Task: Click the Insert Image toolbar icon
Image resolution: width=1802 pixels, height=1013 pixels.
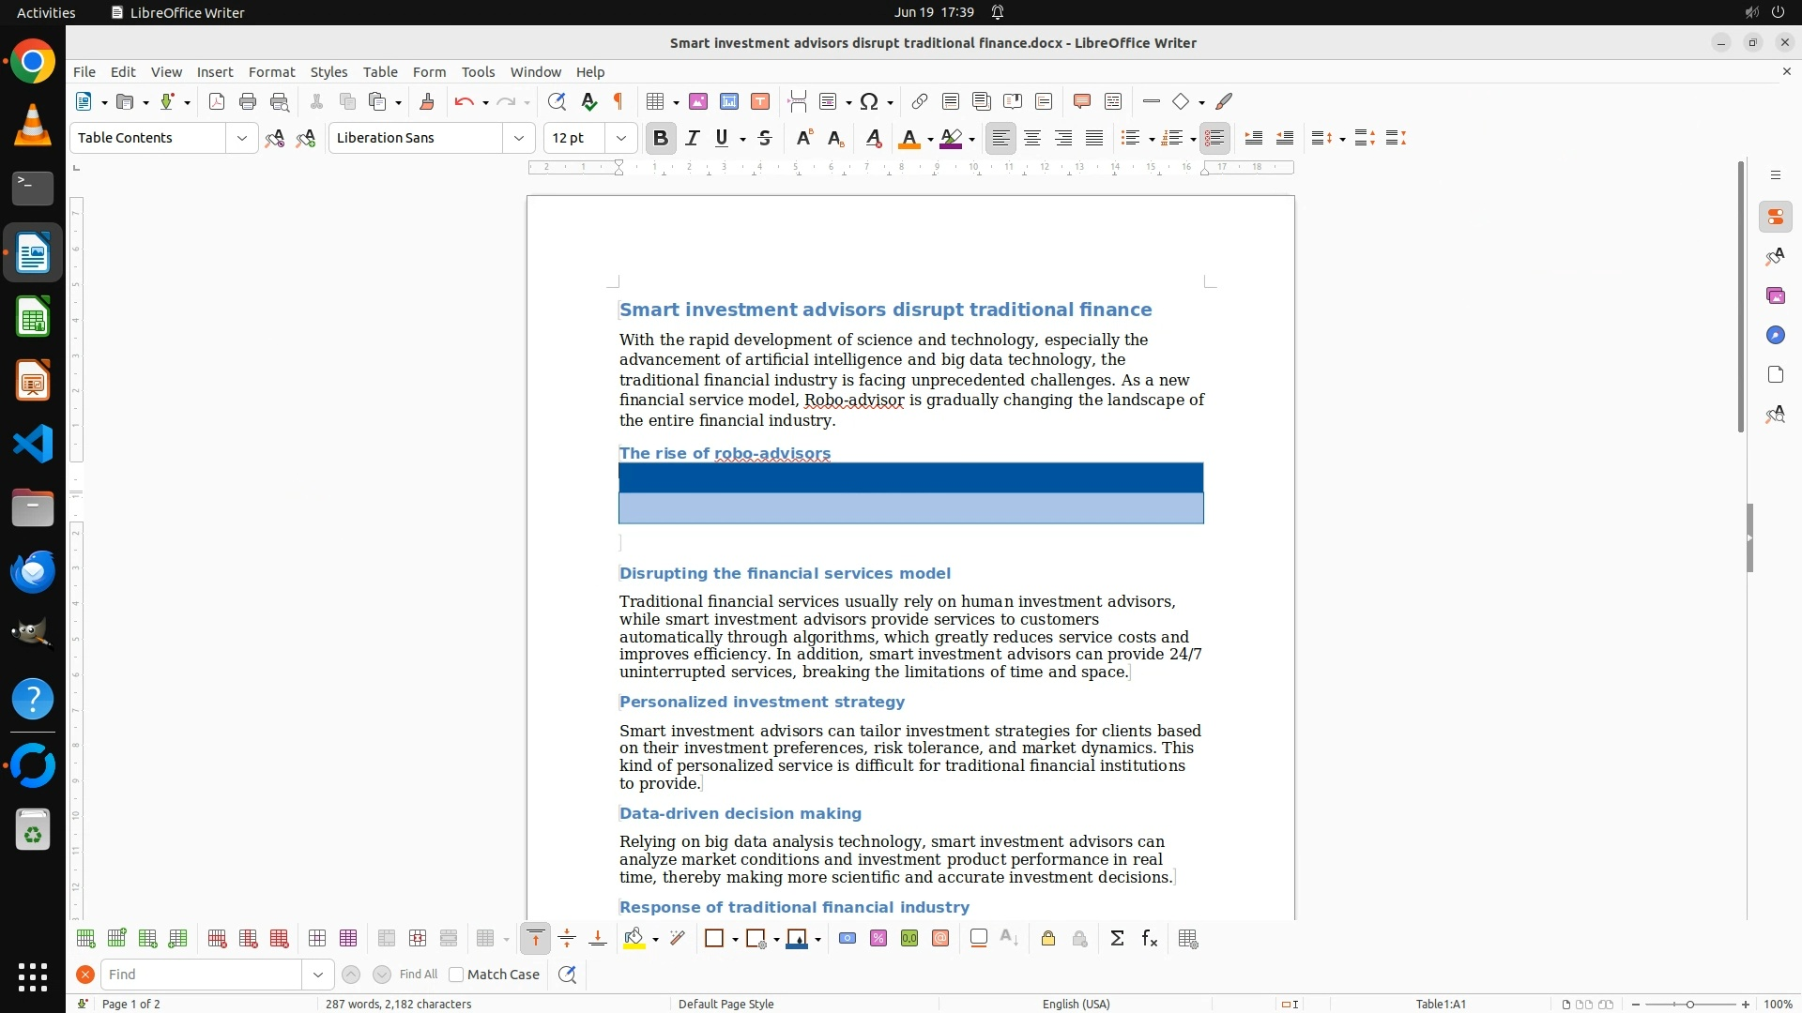Action: point(698,101)
